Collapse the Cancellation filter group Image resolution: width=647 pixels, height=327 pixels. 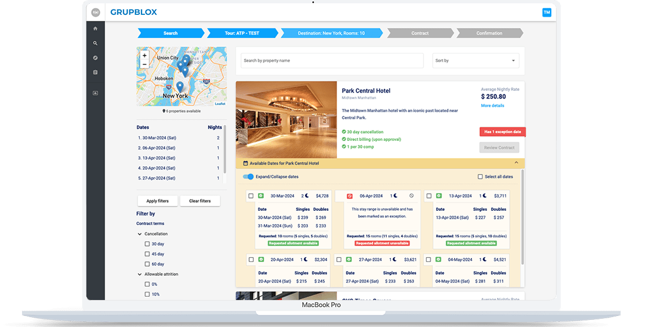(x=139, y=234)
